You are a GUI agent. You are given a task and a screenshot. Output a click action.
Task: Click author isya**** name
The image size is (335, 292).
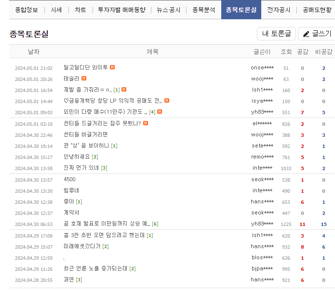pyautogui.click(x=262, y=101)
